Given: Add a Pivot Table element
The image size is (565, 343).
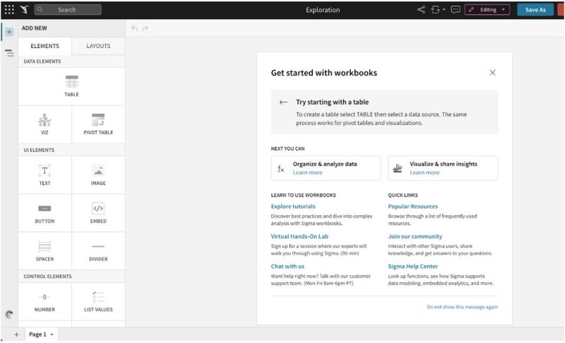Looking at the screenshot, I should coord(98,124).
